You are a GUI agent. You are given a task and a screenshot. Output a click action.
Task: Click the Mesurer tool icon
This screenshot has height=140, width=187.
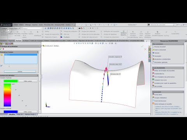point(11,33)
